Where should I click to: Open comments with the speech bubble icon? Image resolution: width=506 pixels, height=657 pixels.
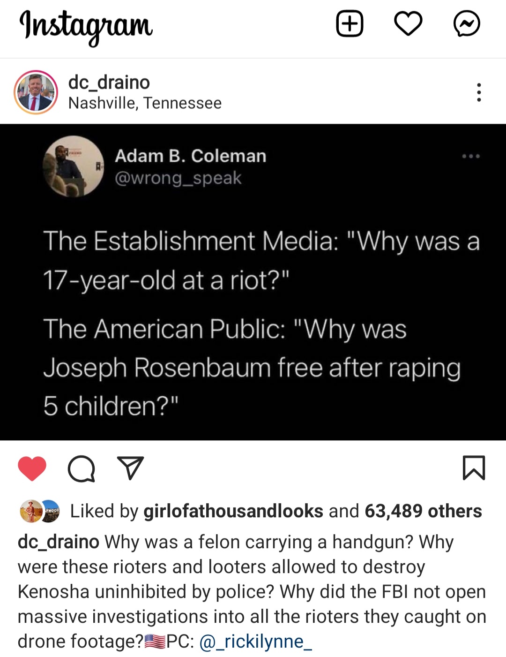tap(82, 468)
